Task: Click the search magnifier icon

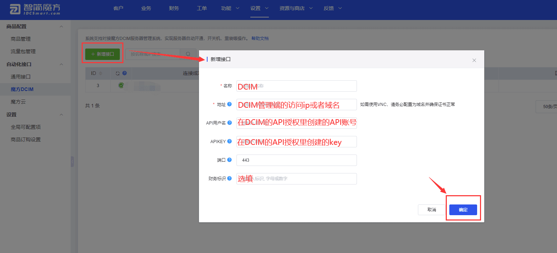Action: point(188,54)
